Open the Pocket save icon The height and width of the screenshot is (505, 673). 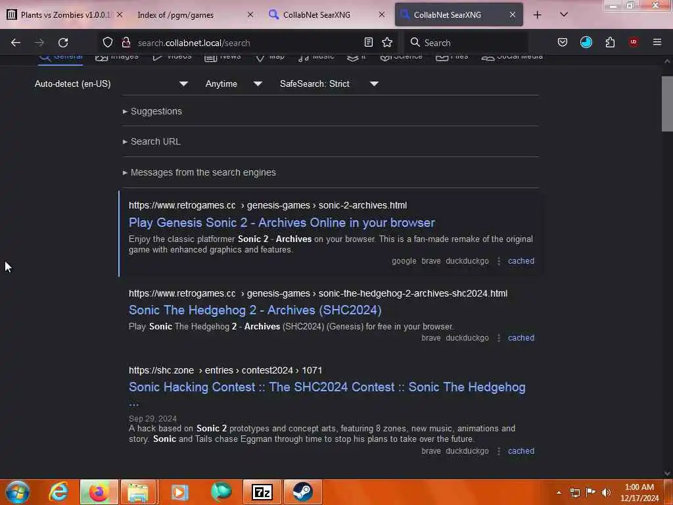[x=563, y=42]
